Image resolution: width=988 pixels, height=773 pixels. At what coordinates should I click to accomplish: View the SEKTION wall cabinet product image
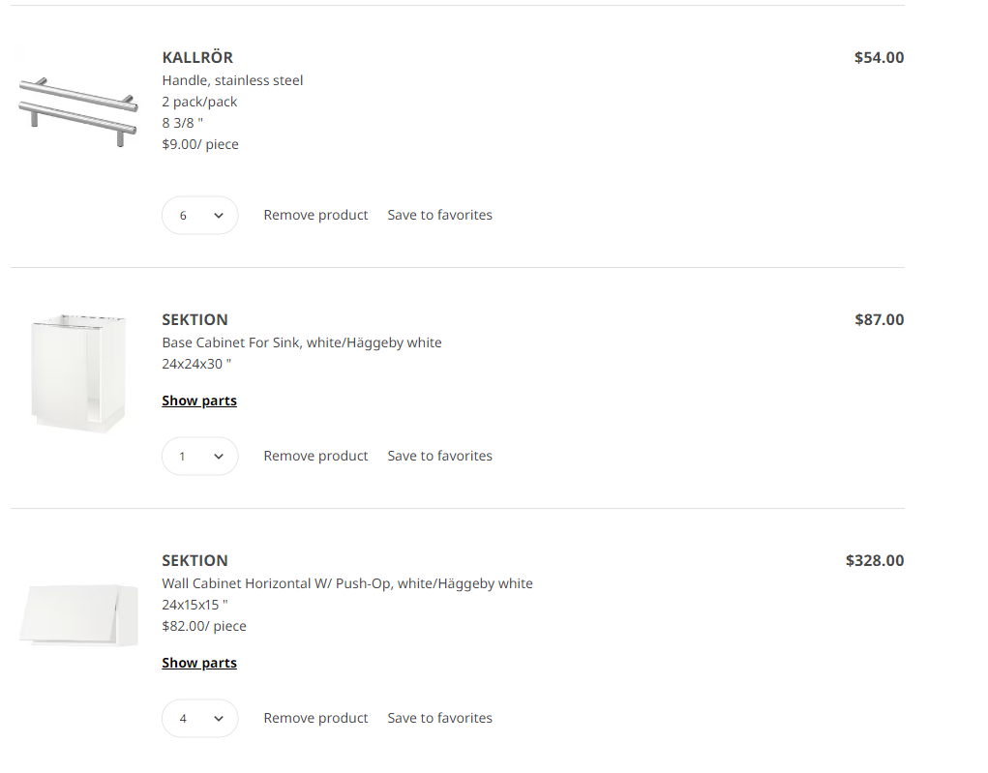pos(78,614)
